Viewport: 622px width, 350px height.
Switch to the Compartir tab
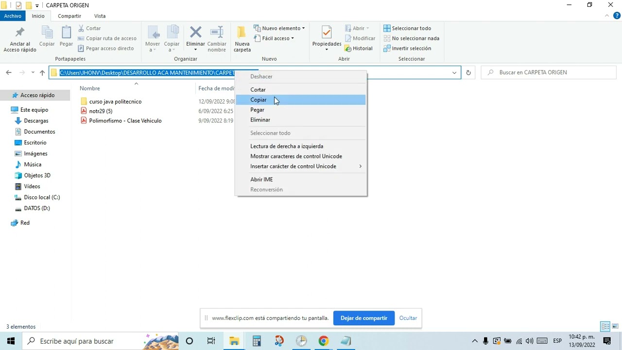click(69, 16)
